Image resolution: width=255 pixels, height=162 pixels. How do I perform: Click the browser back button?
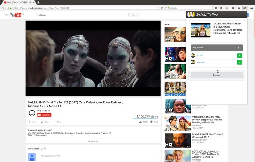pyautogui.click(x=3, y=8)
